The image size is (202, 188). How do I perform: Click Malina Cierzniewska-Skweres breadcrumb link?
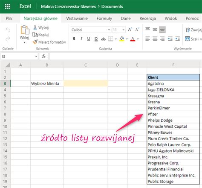click(69, 6)
